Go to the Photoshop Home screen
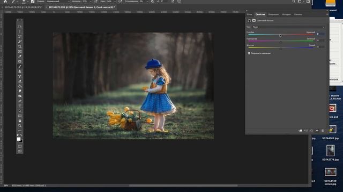Screen dimensions: 343x192 point(5,1)
